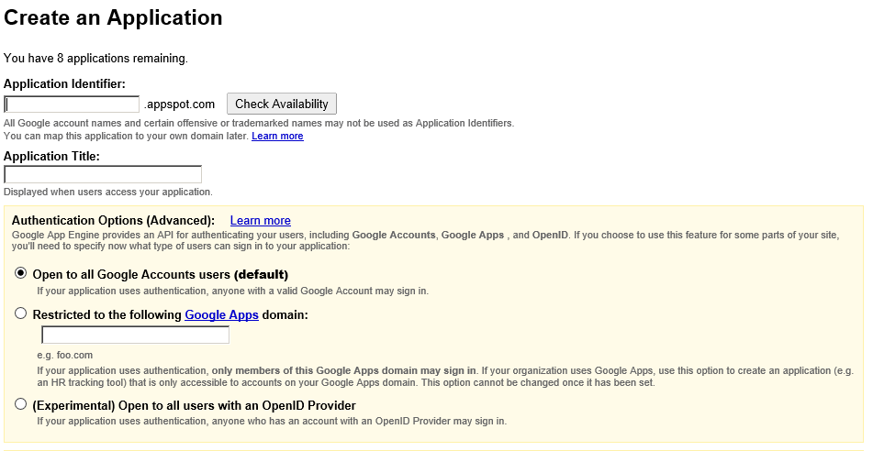Click the Application Title label

(x=51, y=156)
